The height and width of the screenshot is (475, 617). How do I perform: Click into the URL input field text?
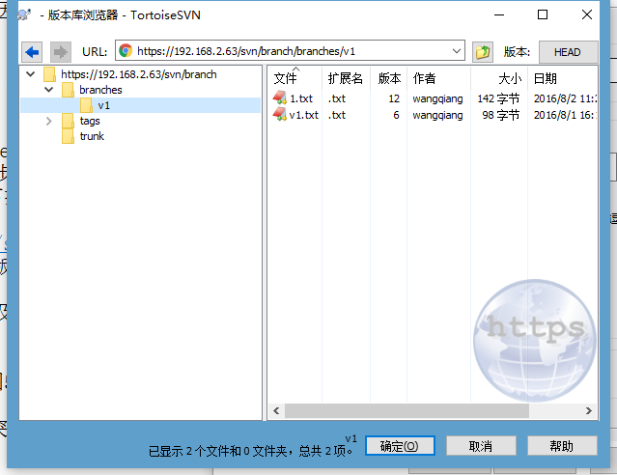coord(246,51)
